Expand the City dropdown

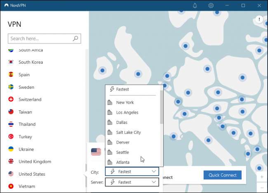[x=132, y=171]
